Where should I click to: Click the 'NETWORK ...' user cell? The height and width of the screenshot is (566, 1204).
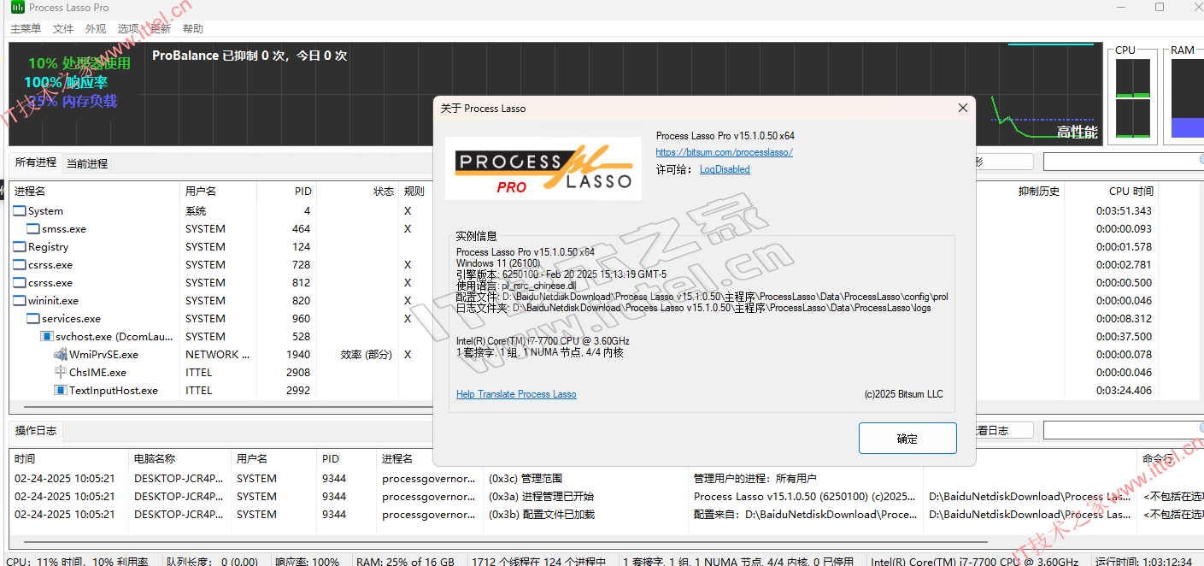(x=218, y=354)
